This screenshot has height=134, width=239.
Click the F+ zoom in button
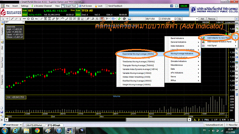pyautogui.click(x=195, y=120)
